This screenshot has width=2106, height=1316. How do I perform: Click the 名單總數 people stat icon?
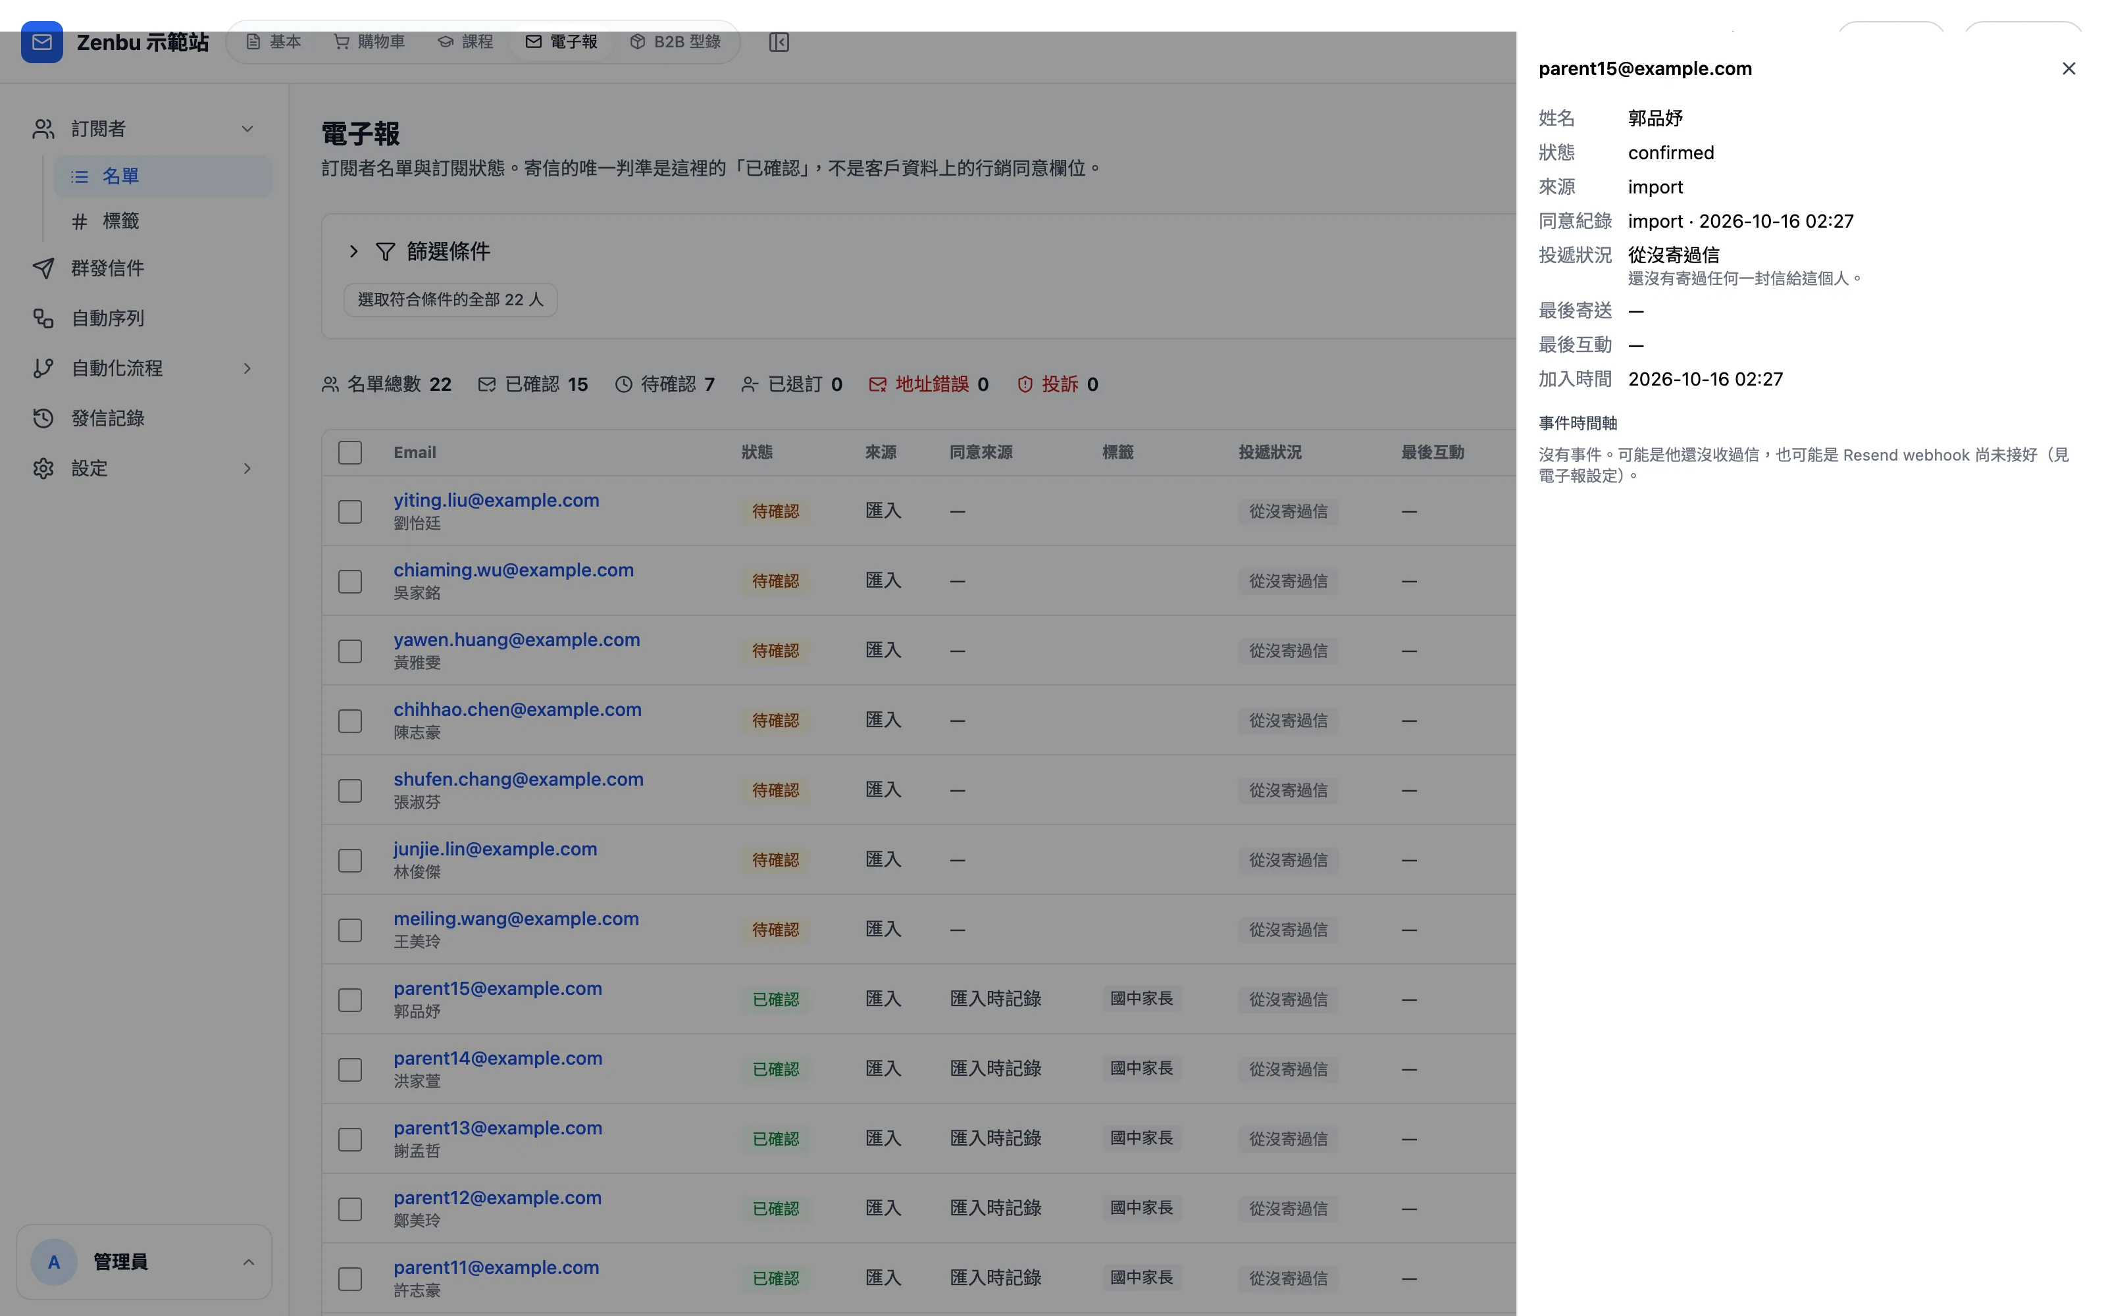pyautogui.click(x=330, y=384)
